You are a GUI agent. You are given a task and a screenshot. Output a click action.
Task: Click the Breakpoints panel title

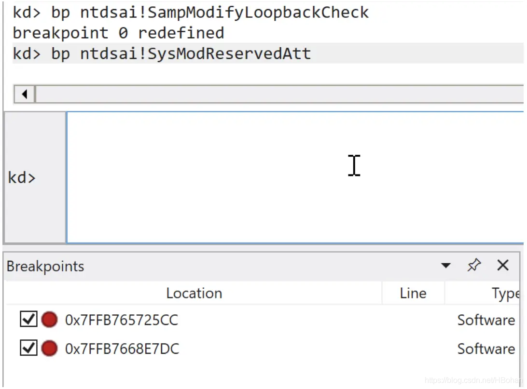pos(45,266)
